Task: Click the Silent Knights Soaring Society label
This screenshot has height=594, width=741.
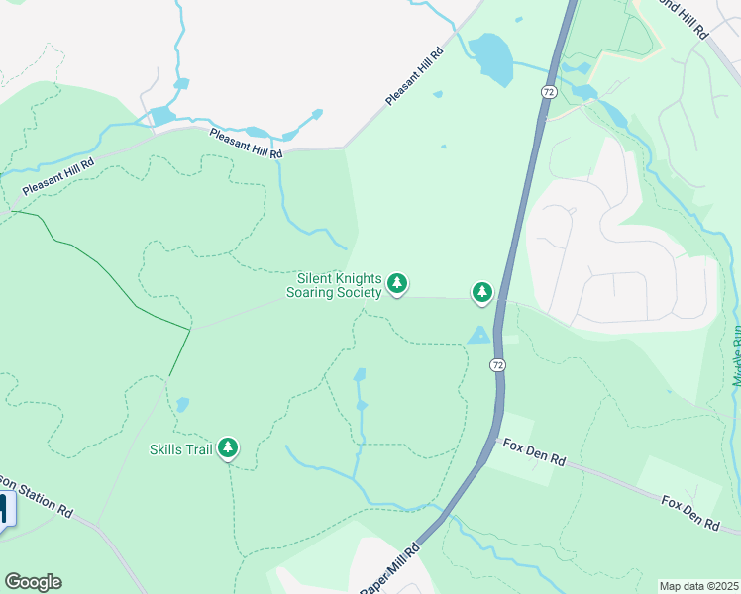Action: tap(334, 285)
